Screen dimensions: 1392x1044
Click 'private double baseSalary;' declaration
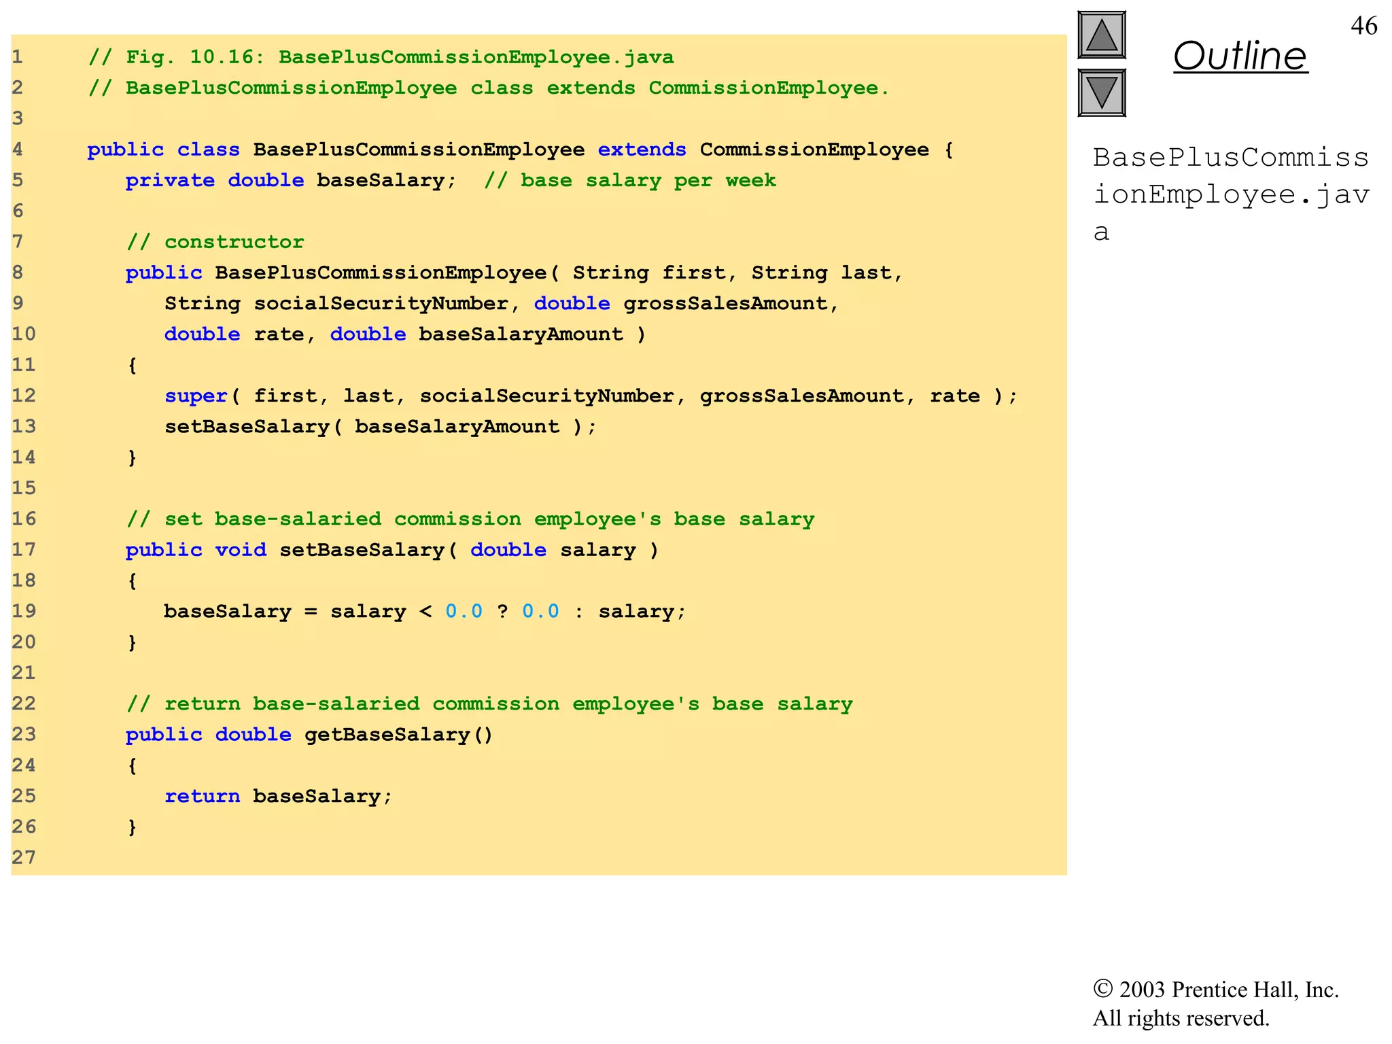click(x=291, y=181)
